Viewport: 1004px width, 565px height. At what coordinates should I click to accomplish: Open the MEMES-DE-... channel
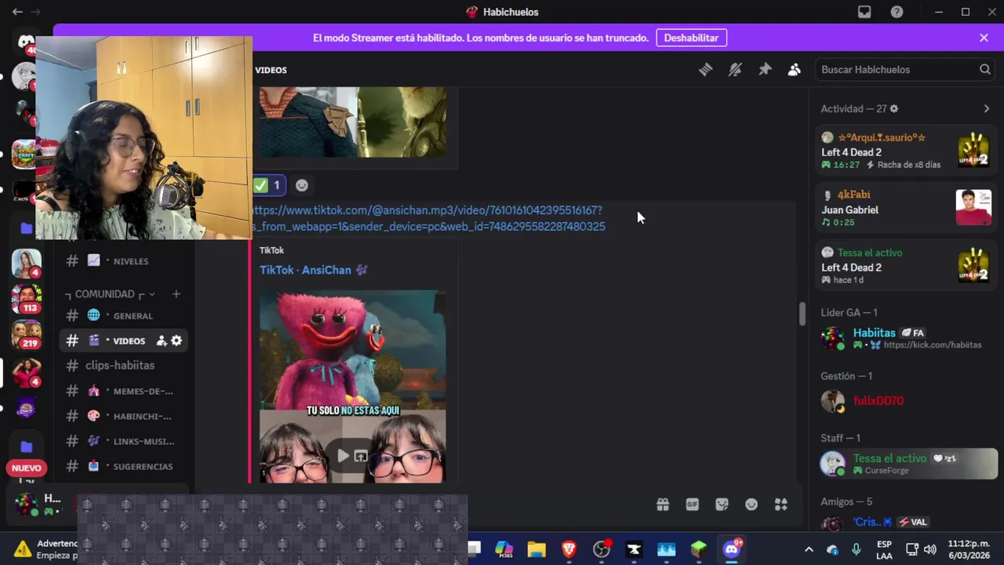click(124, 391)
